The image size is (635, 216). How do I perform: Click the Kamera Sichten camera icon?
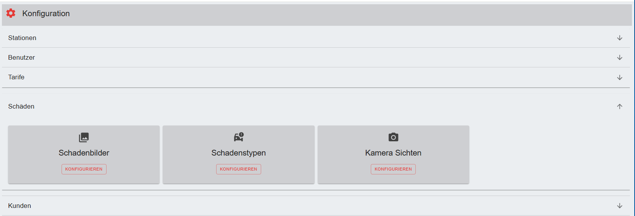(393, 137)
